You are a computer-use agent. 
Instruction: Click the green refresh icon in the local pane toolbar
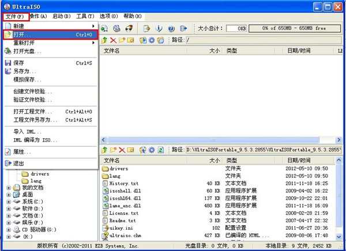coord(161,150)
